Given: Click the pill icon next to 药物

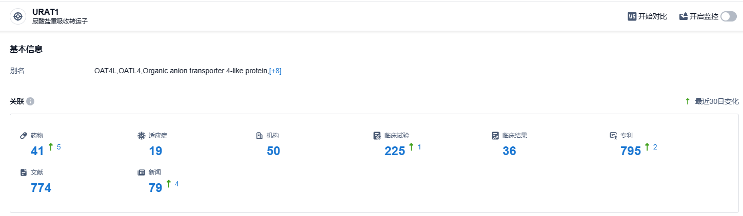Looking at the screenshot, I should click(x=24, y=136).
